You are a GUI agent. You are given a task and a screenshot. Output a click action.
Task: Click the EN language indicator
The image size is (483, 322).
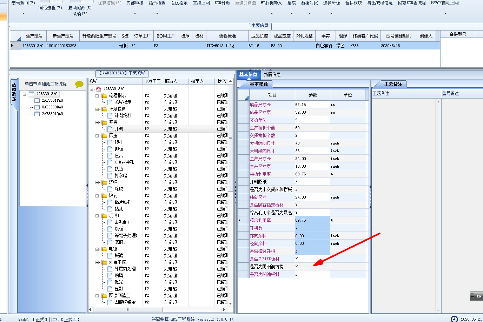click(479, 296)
